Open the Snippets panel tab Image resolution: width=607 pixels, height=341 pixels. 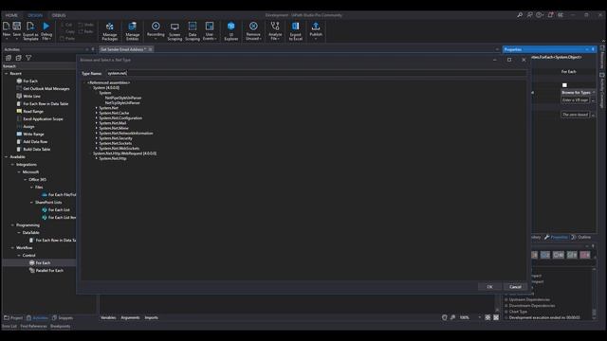(x=63, y=318)
